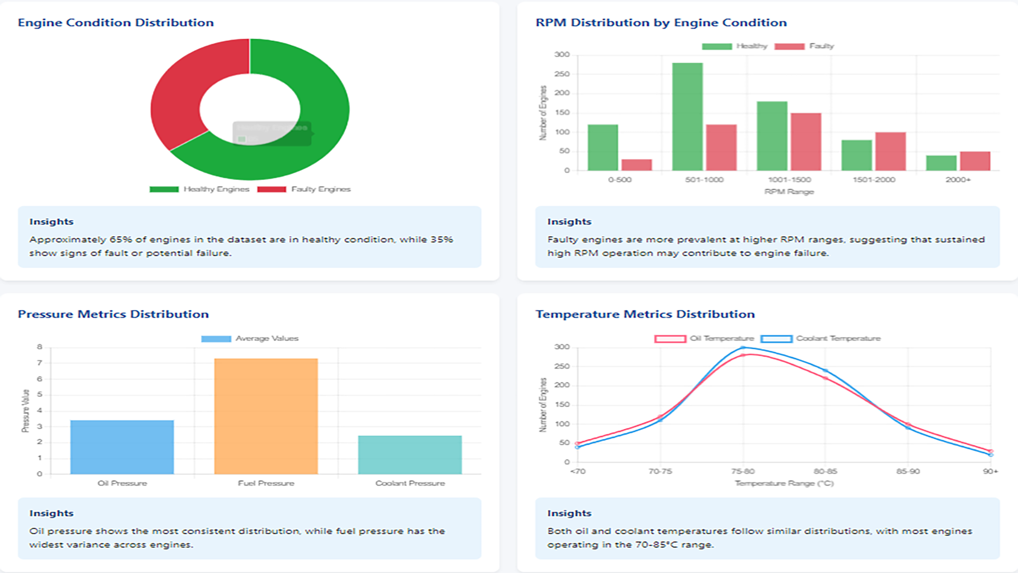Screen dimensions: 1018x573
Task: Hide Coolant Temperature line via legend
Action: pyautogui.click(x=821, y=338)
